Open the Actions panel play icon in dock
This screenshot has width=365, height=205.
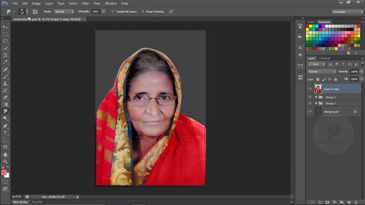click(301, 37)
